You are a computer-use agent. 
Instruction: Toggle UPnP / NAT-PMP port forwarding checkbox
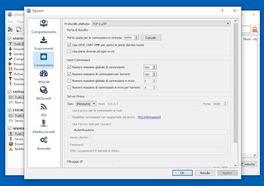[69, 45]
